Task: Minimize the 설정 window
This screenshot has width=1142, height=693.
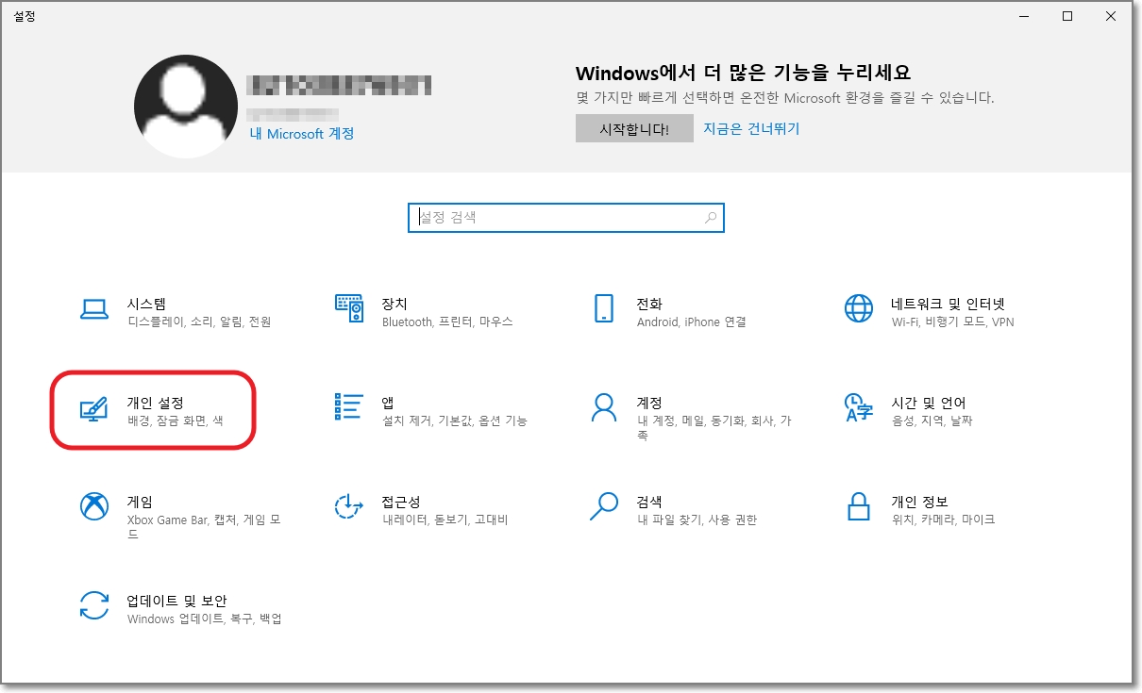Action: (1026, 16)
